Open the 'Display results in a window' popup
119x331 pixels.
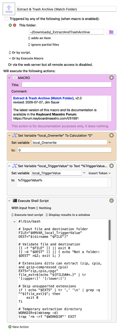point(68,215)
